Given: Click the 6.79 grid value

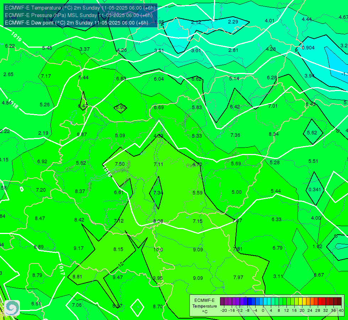Looking at the screenshot, I should click(278, 248).
